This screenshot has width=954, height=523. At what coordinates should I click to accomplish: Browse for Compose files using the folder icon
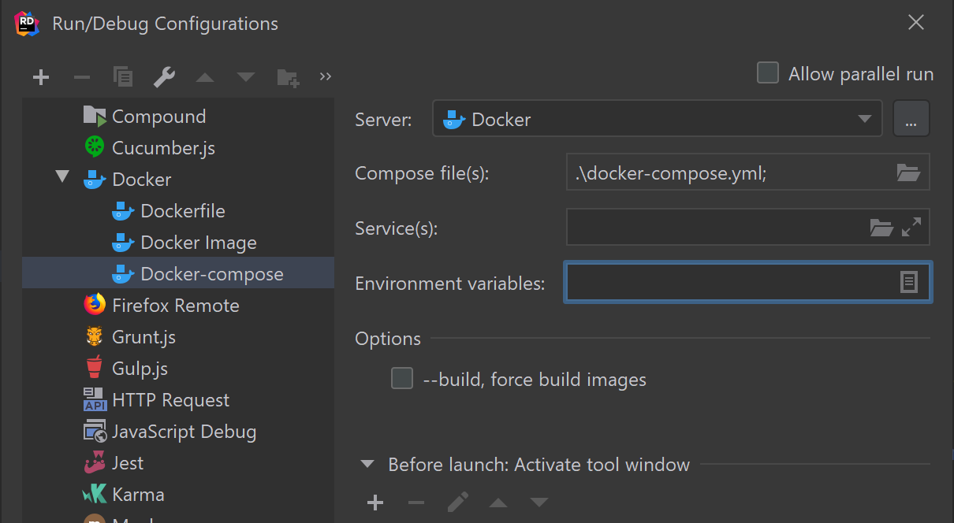(908, 172)
